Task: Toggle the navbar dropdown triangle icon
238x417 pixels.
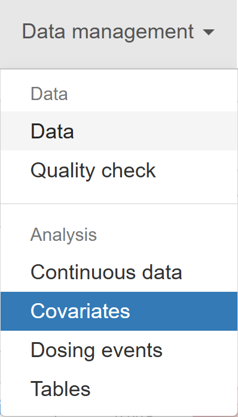Action: coord(208,32)
